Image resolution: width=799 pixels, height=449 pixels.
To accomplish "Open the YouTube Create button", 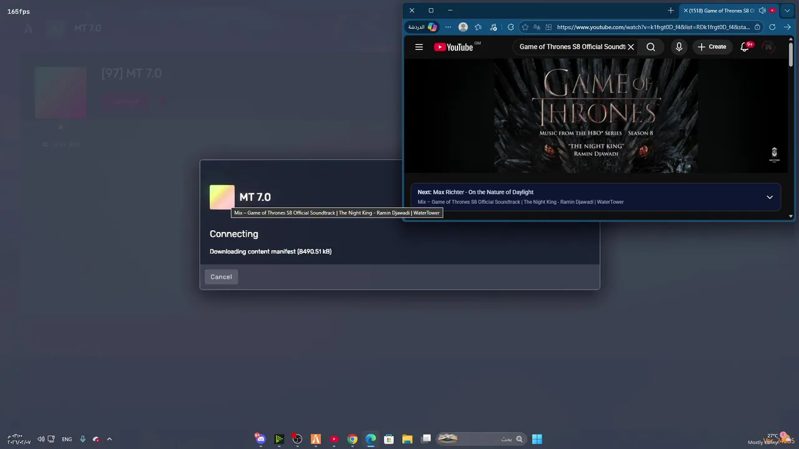I will pyautogui.click(x=712, y=47).
